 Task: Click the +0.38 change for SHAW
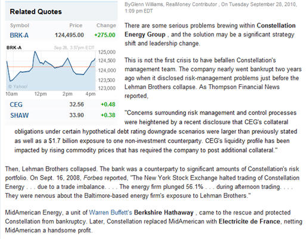(108, 115)
